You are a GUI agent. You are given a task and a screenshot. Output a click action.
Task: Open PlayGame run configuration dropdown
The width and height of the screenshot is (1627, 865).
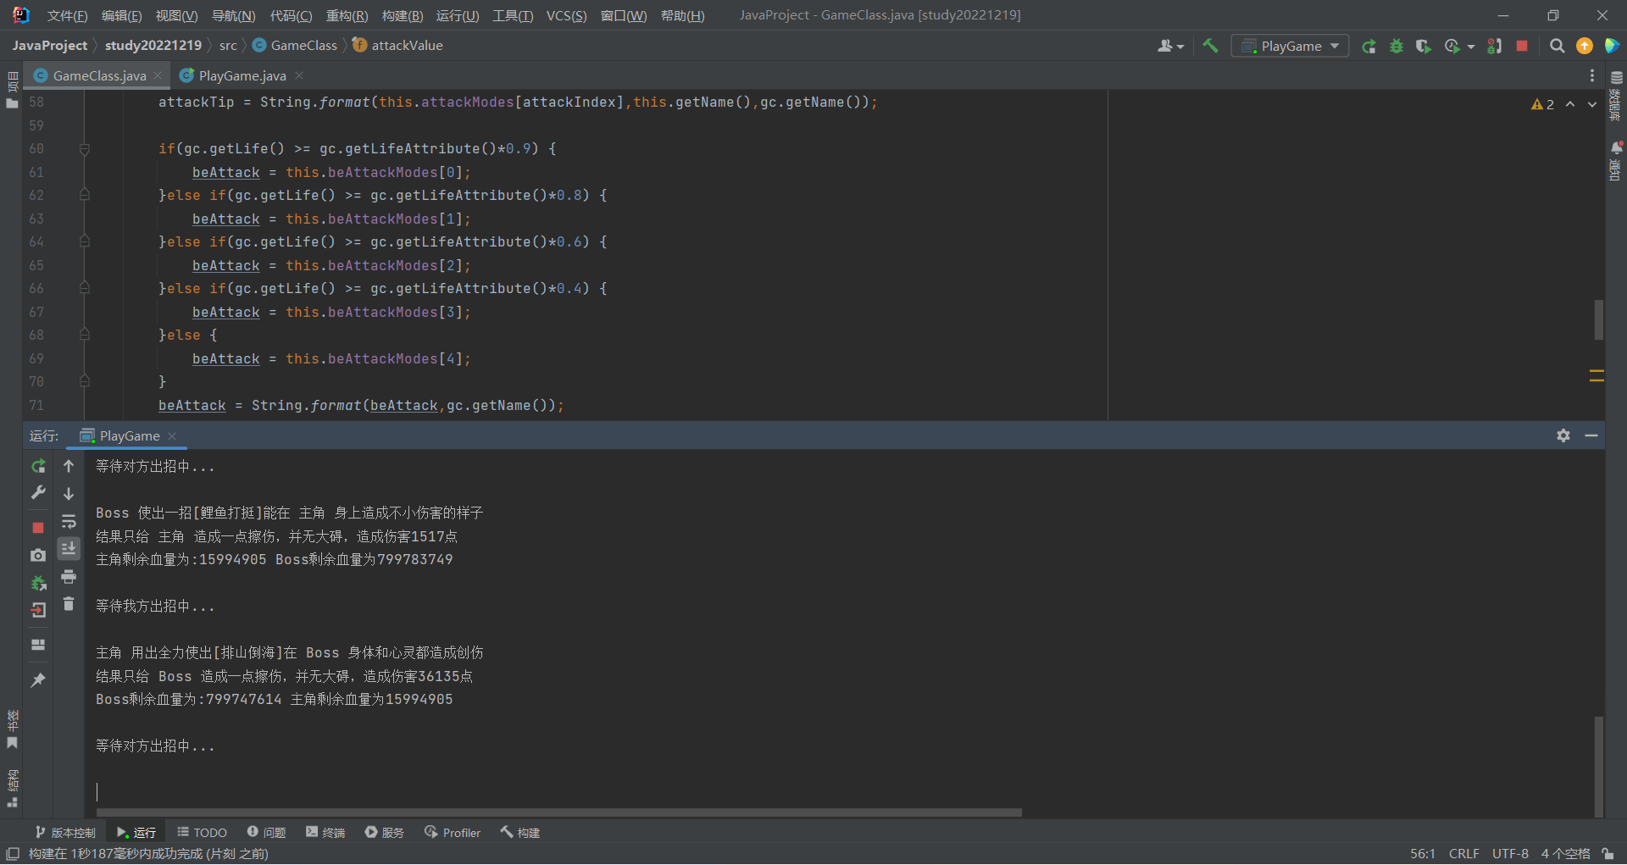click(1290, 46)
